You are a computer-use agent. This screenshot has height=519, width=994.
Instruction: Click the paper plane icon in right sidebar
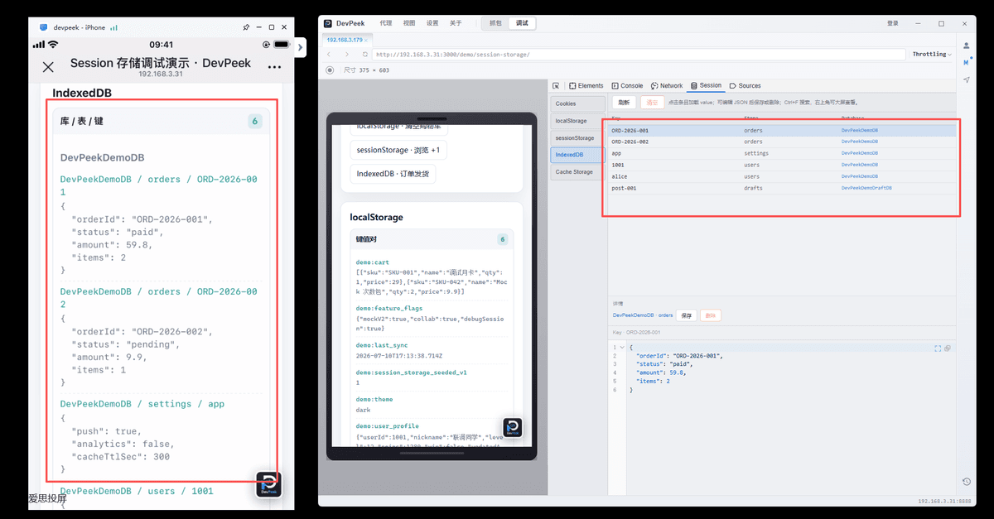(x=967, y=79)
